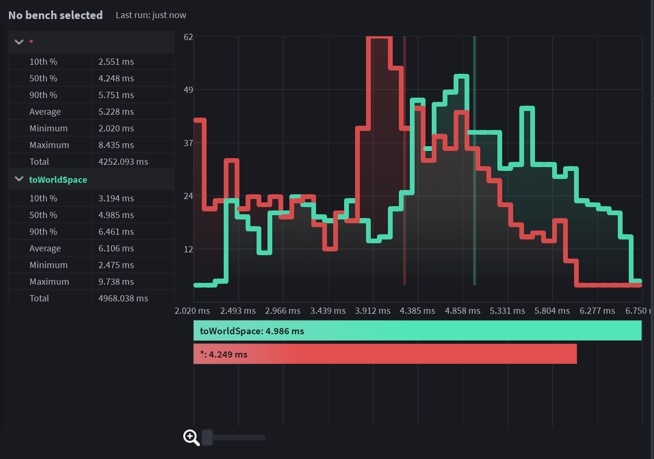Click the 2.493 ms x-axis label
The height and width of the screenshot is (459, 654).
pyautogui.click(x=238, y=311)
